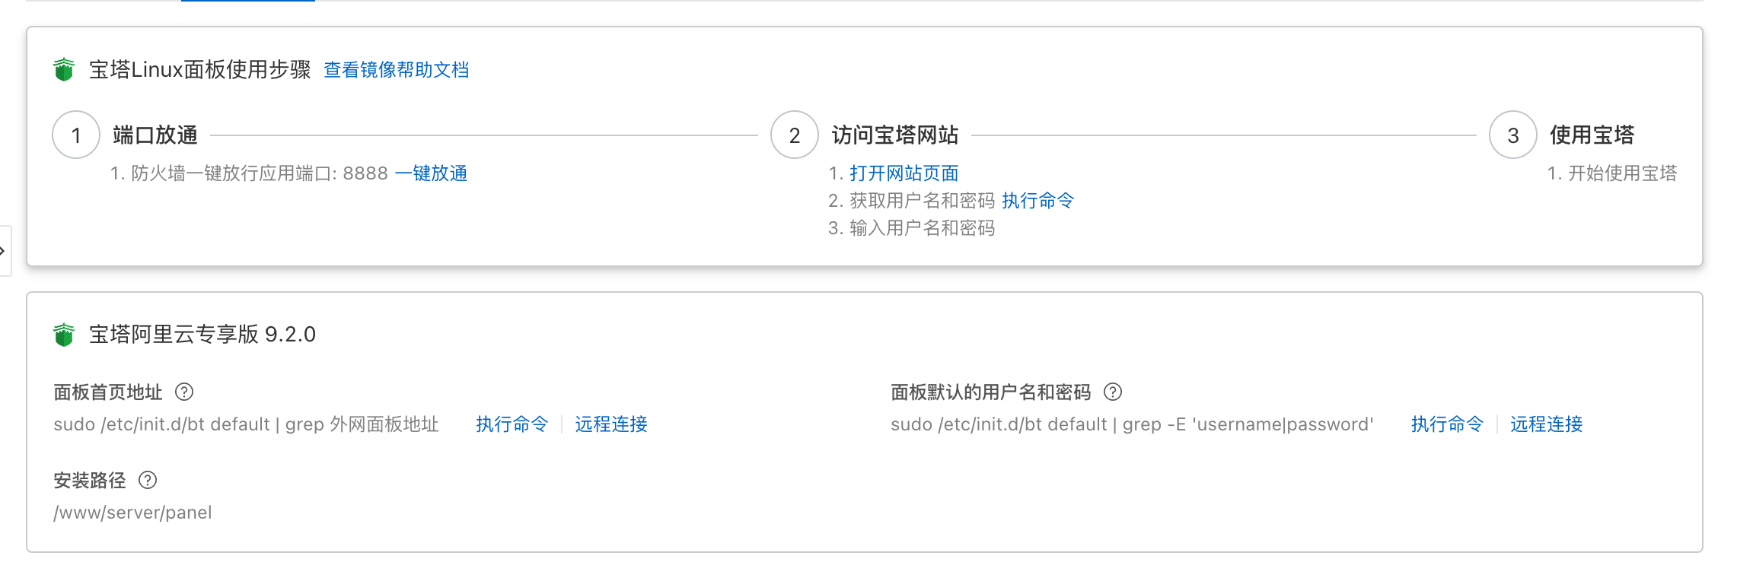Click help icon next to 面板首页地址

click(x=184, y=392)
